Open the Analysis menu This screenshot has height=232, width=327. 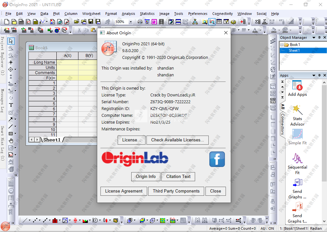tap(128, 14)
